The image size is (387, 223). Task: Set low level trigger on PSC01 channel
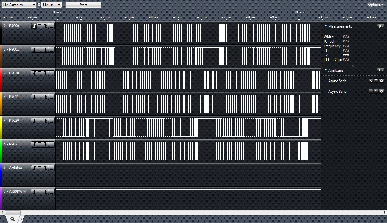pyautogui.click(x=51, y=50)
